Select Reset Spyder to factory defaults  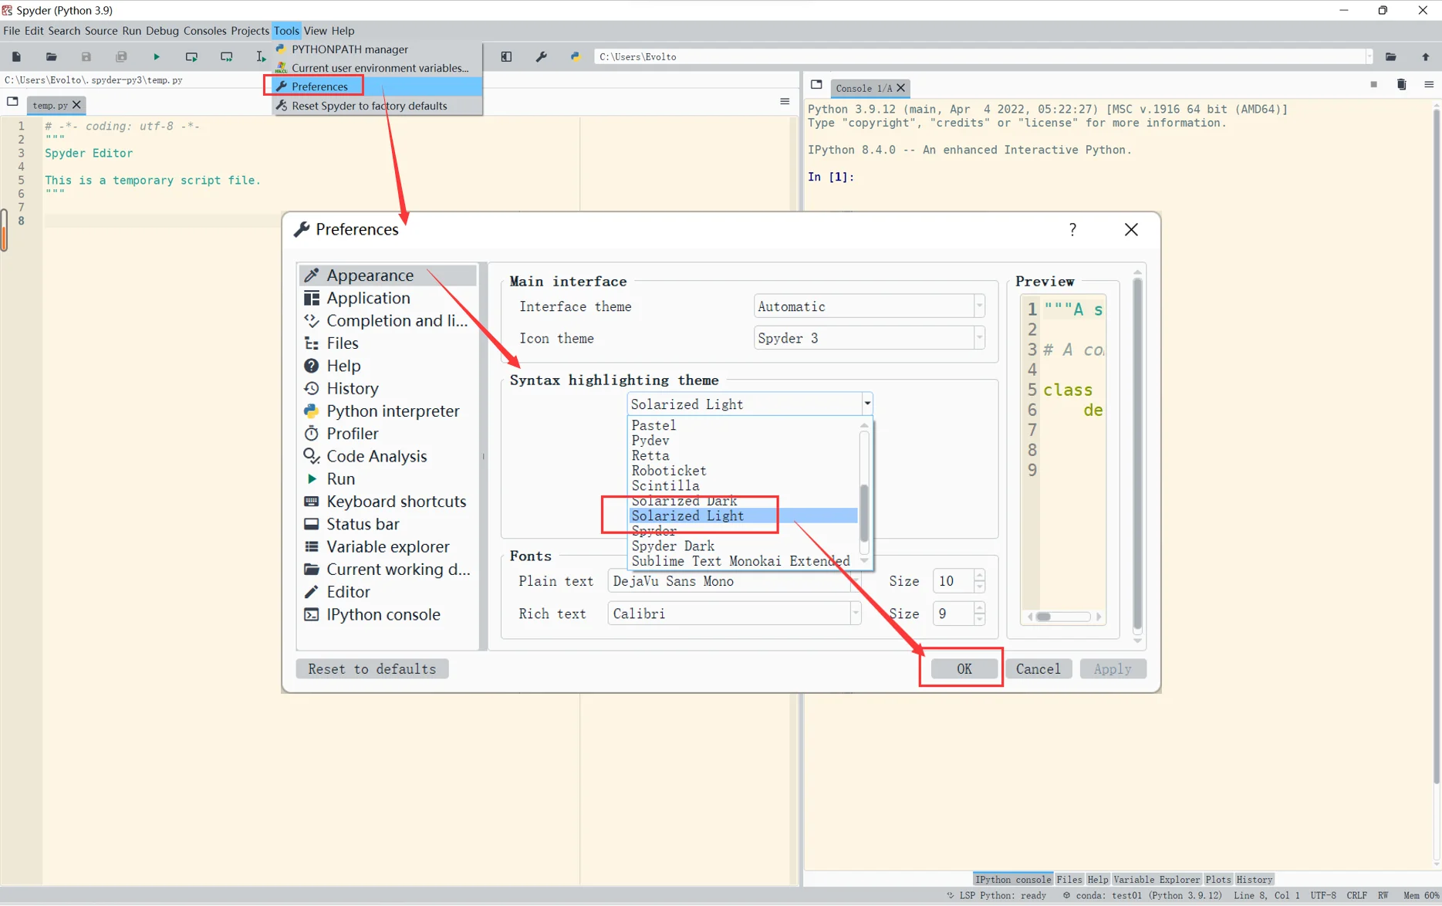pyautogui.click(x=369, y=106)
